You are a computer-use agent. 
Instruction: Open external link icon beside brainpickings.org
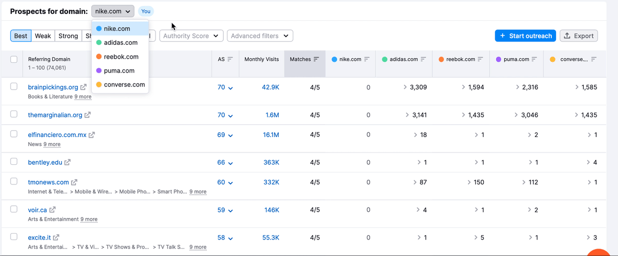coord(83,87)
